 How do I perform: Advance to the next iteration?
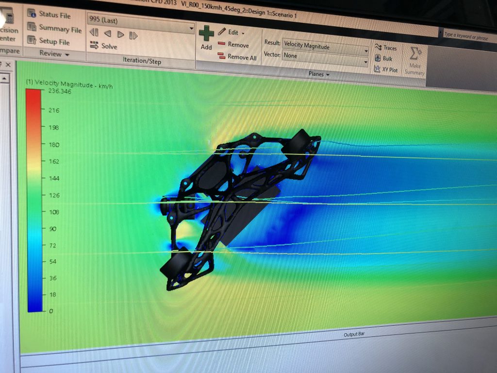coord(120,34)
